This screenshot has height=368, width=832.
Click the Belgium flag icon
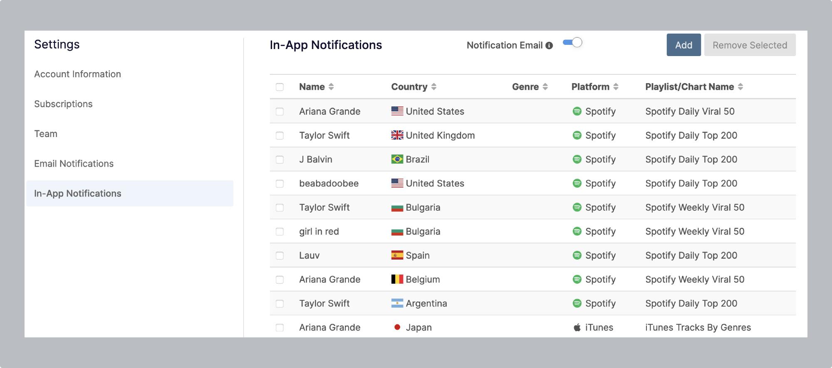[397, 279]
